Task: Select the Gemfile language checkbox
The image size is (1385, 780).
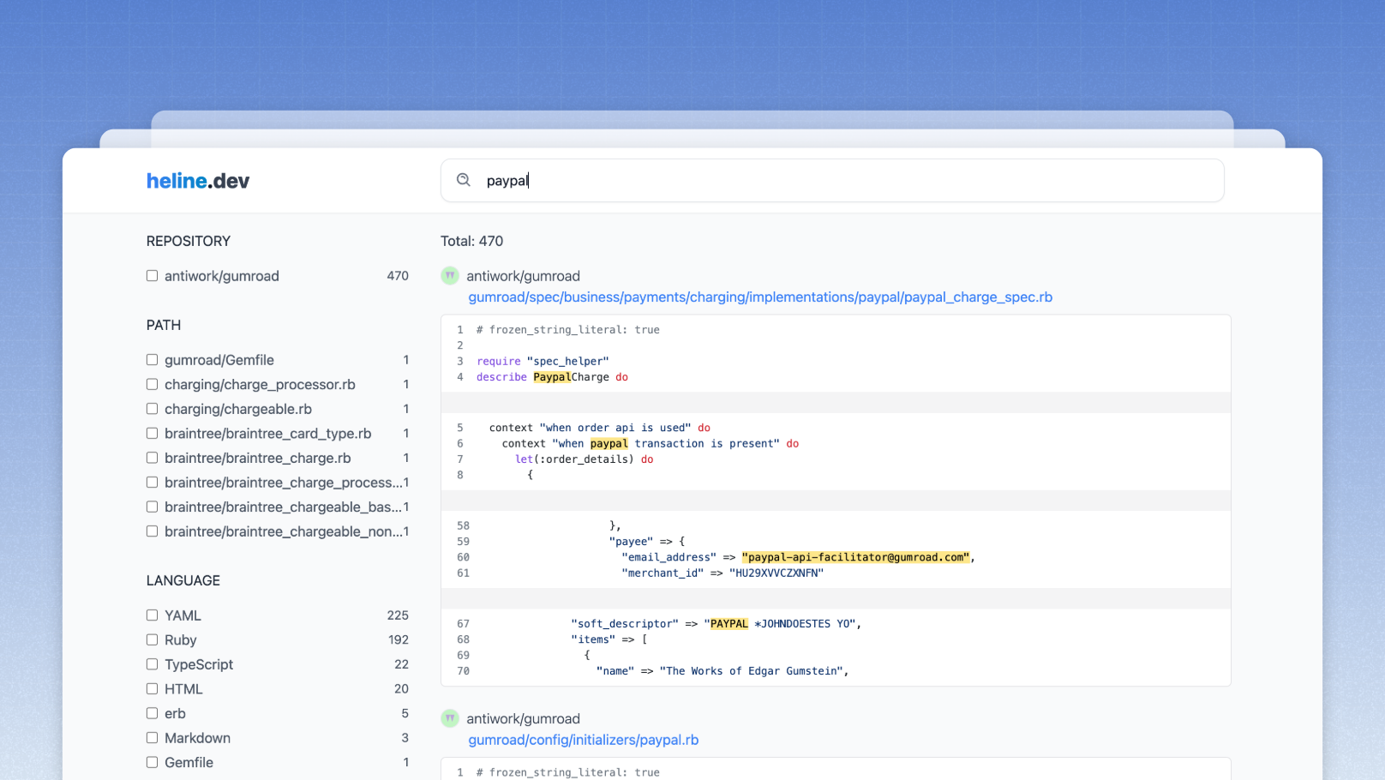Action: pyautogui.click(x=152, y=762)
